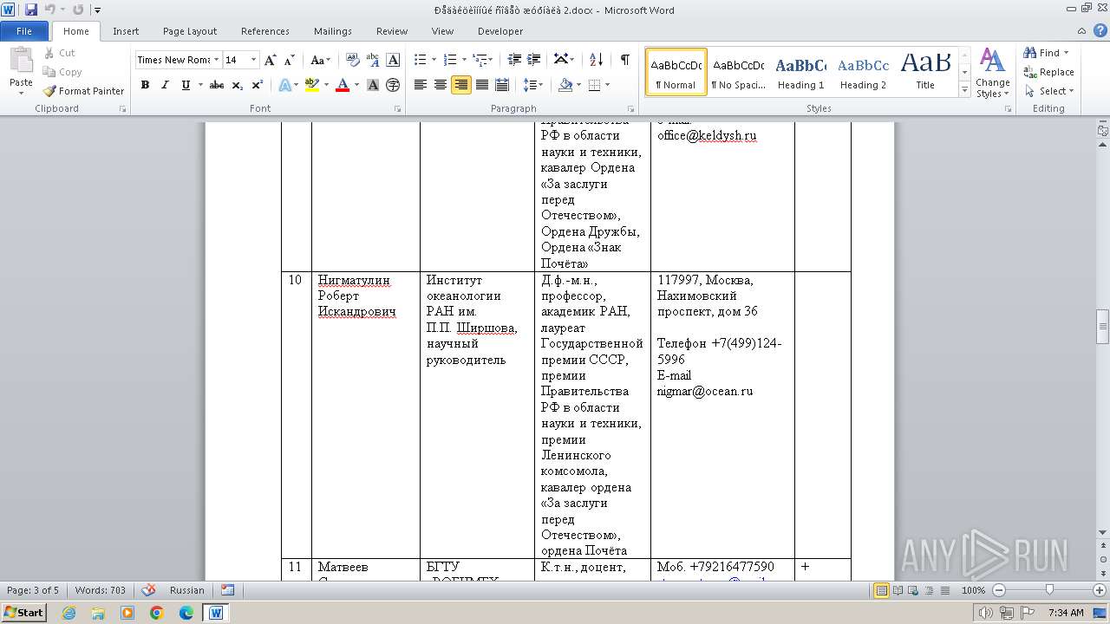The image size is (1110, 624).
Task: Toggle Justify alignment
Action: 481,85
